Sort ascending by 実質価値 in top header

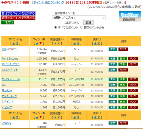tap(55, 43)
